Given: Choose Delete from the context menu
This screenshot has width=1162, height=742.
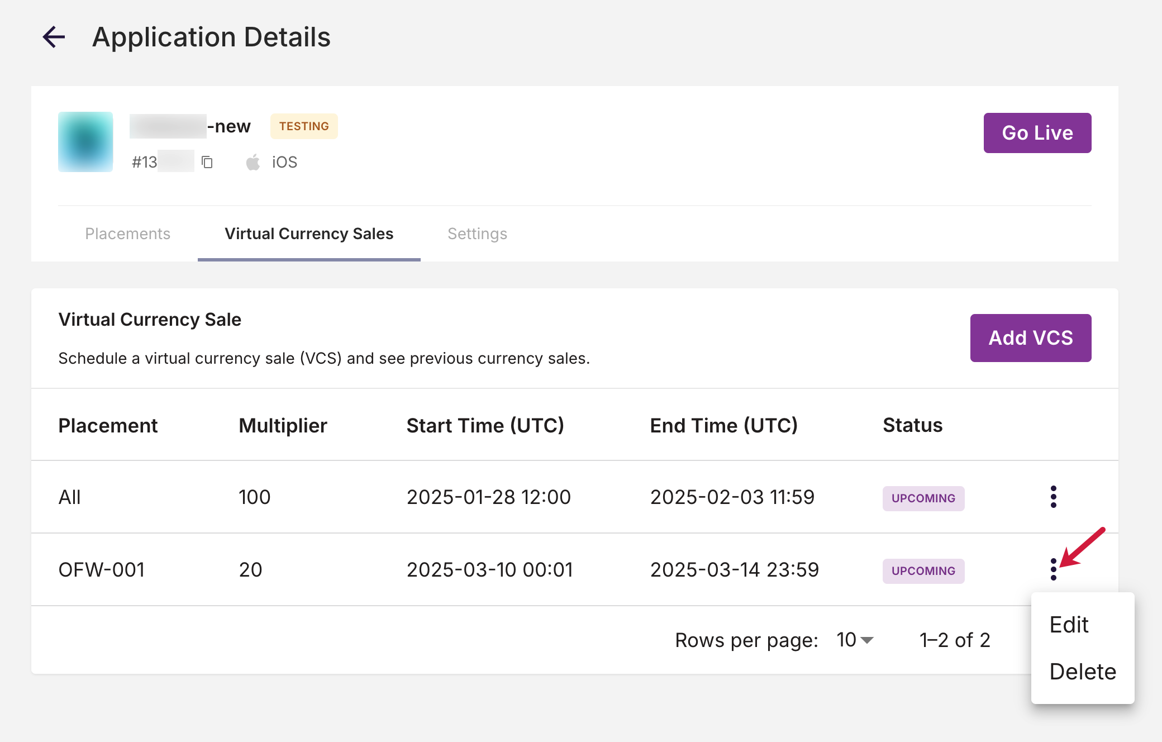Looking at the screenshot, I should [1082, 672].
